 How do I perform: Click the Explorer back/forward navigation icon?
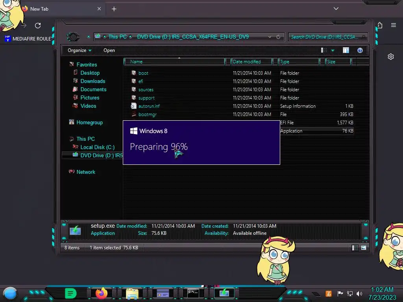coord(73,37)
